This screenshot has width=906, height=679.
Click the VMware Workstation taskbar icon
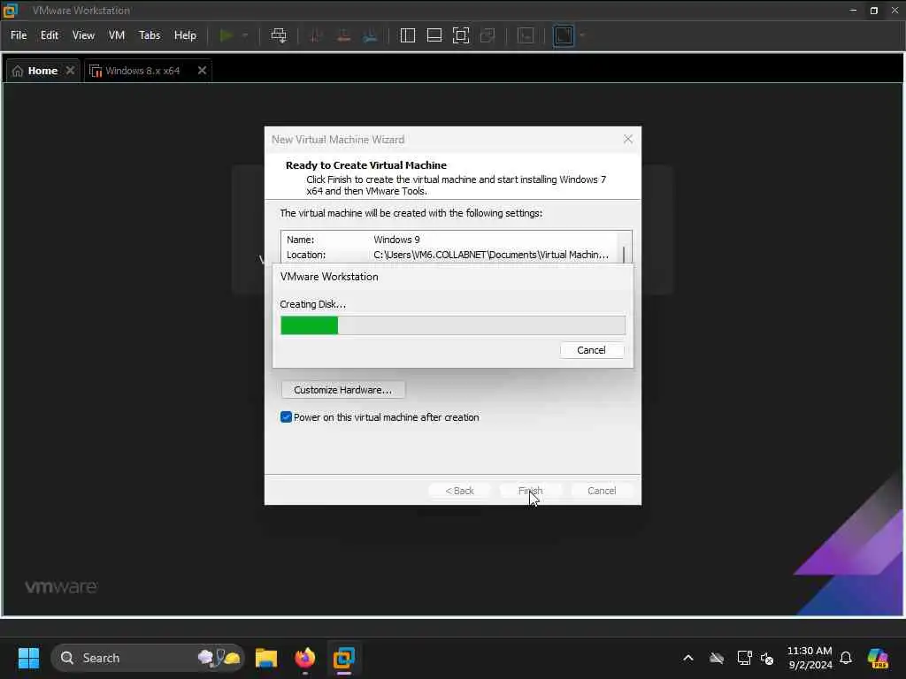[x=344, y=658]
